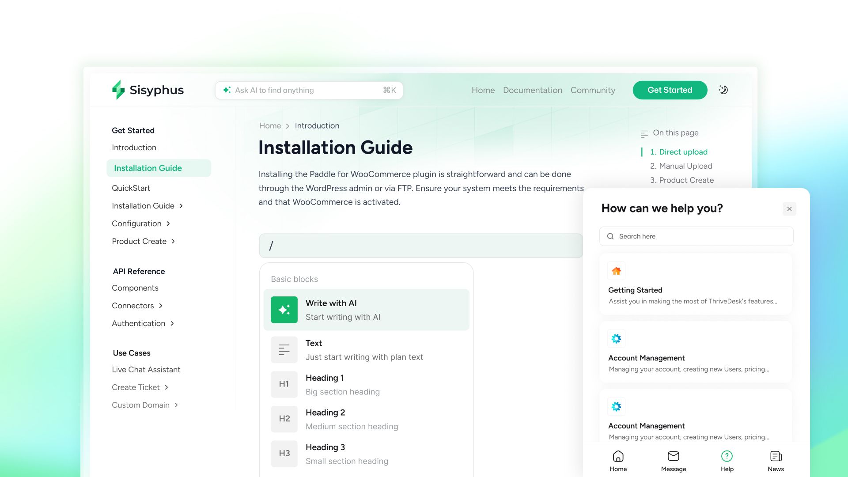Viewport: 848px width, 477px height.
Task: Choose the Text block lines icon
Action: [284, 350]
